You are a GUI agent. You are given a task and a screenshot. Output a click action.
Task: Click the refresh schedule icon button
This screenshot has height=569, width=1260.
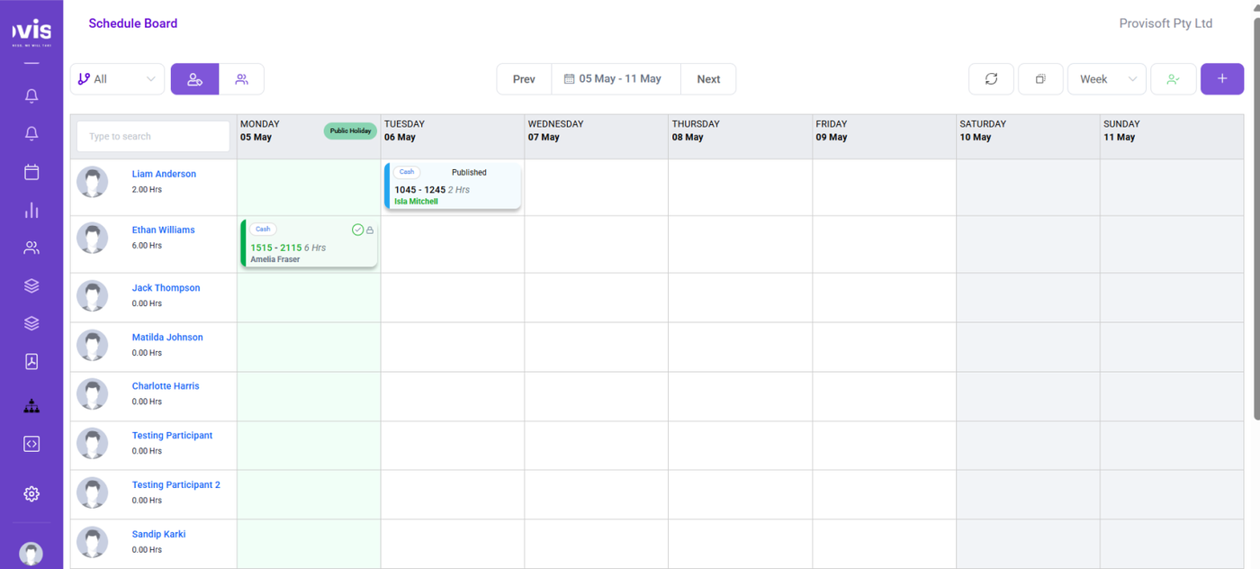(x=991, y=79)
